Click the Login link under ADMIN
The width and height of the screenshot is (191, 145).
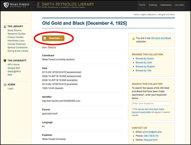pos(10,88)
